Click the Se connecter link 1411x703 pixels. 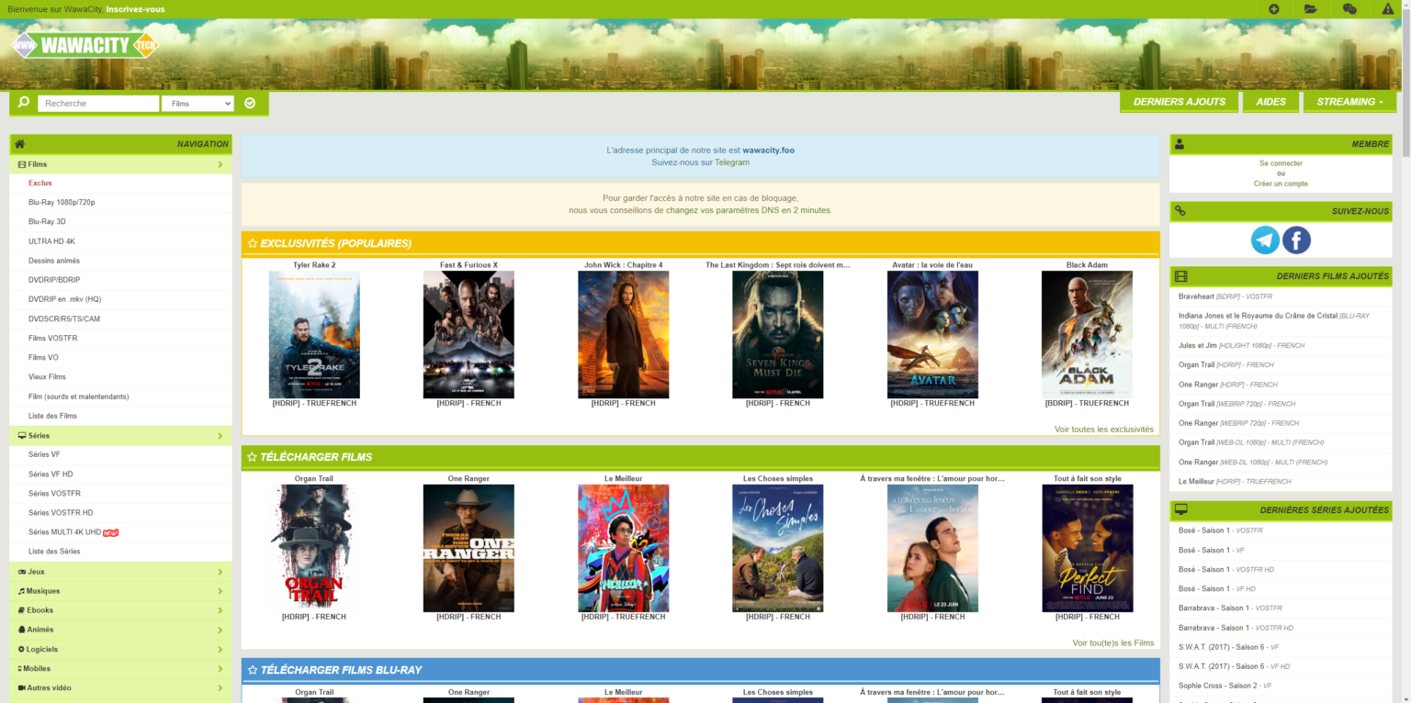[1281, 163]
